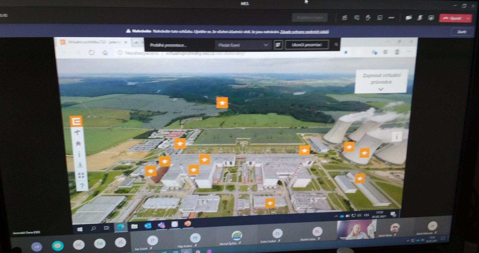Image resolution: width=479 pixels, height=253 pixels.
Task: Raise hand in the Teams meeting
Action: (368, 18)
